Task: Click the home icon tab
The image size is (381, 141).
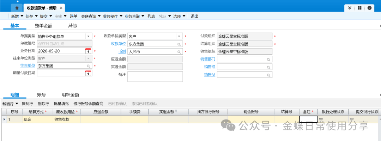Action: pos(16,8)
